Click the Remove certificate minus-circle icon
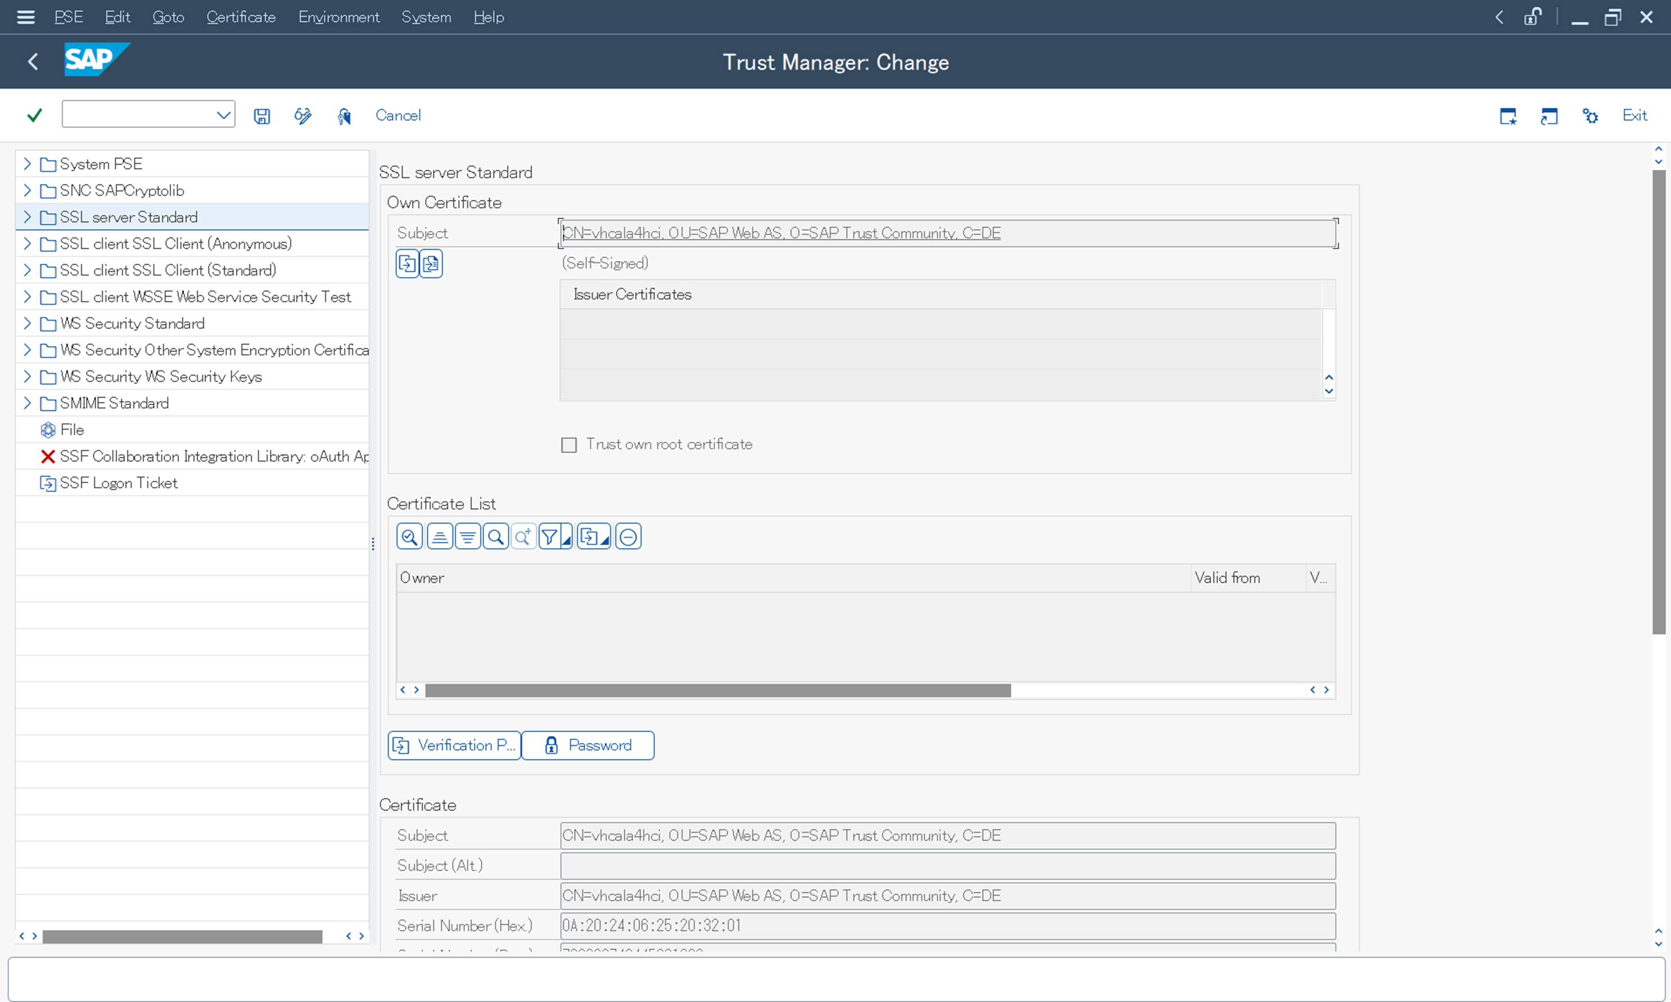 pos(628,537)
